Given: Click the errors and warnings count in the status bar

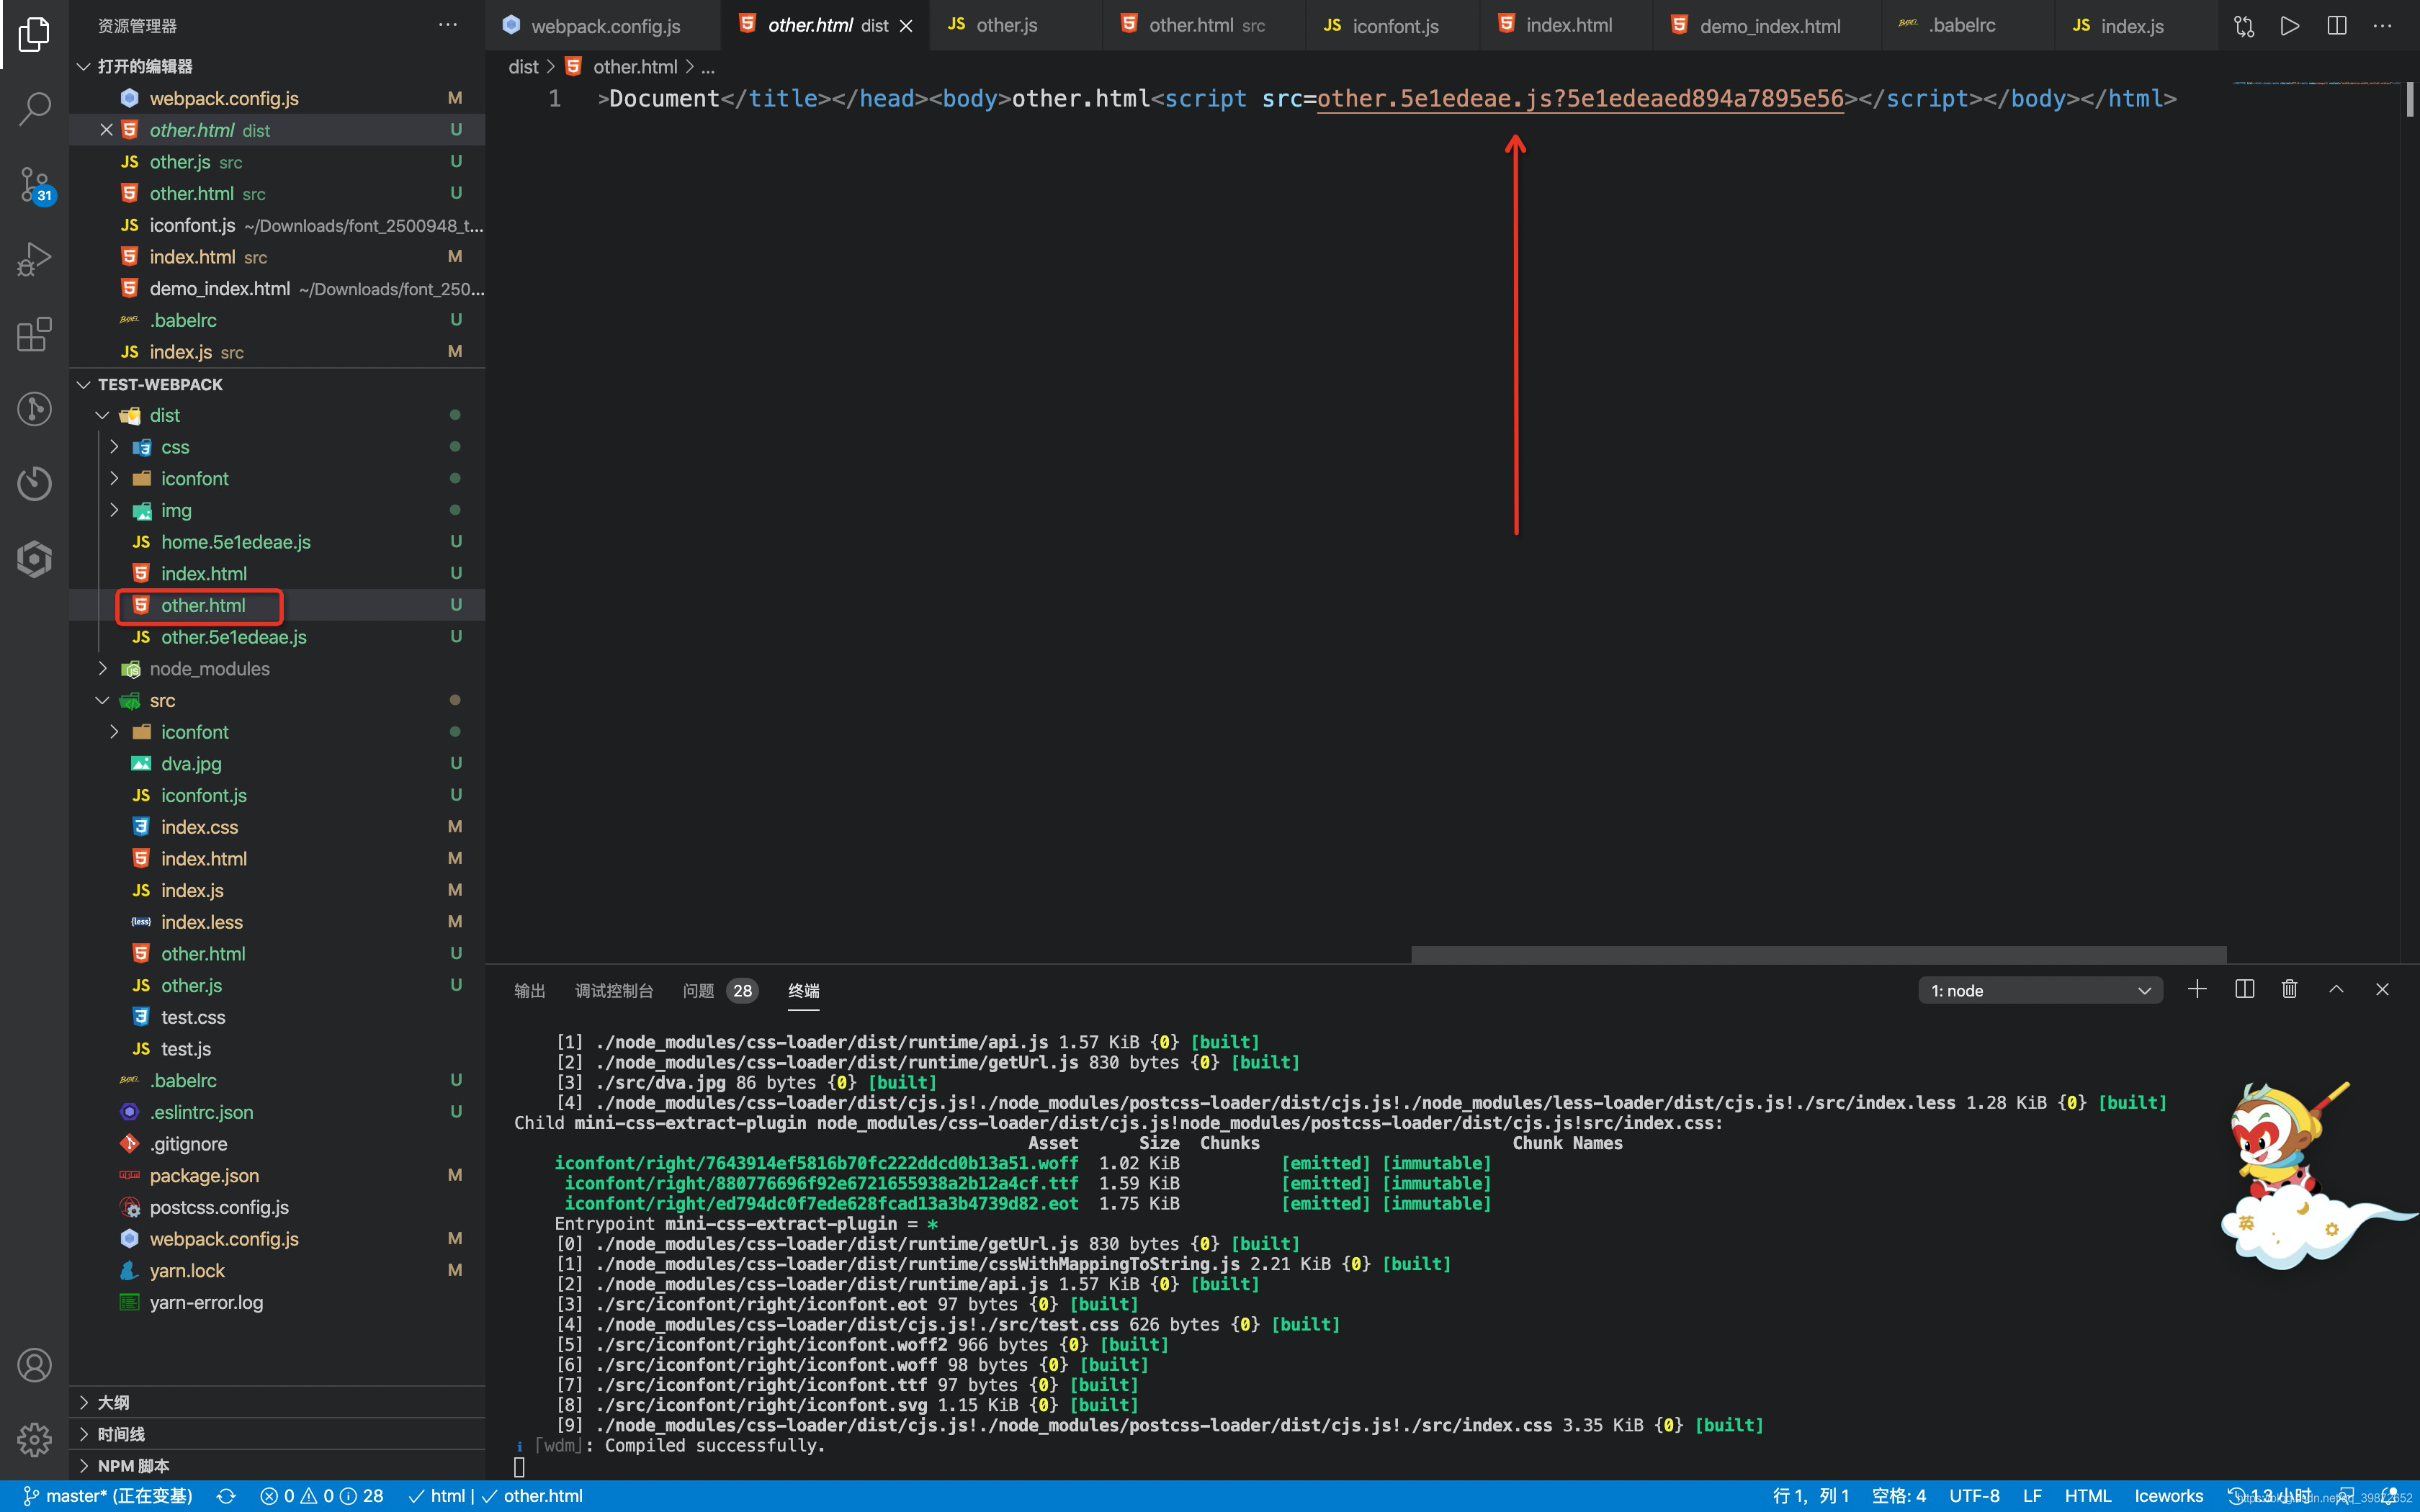Looking at the screenshot, I should click(x=321, y=1496).
